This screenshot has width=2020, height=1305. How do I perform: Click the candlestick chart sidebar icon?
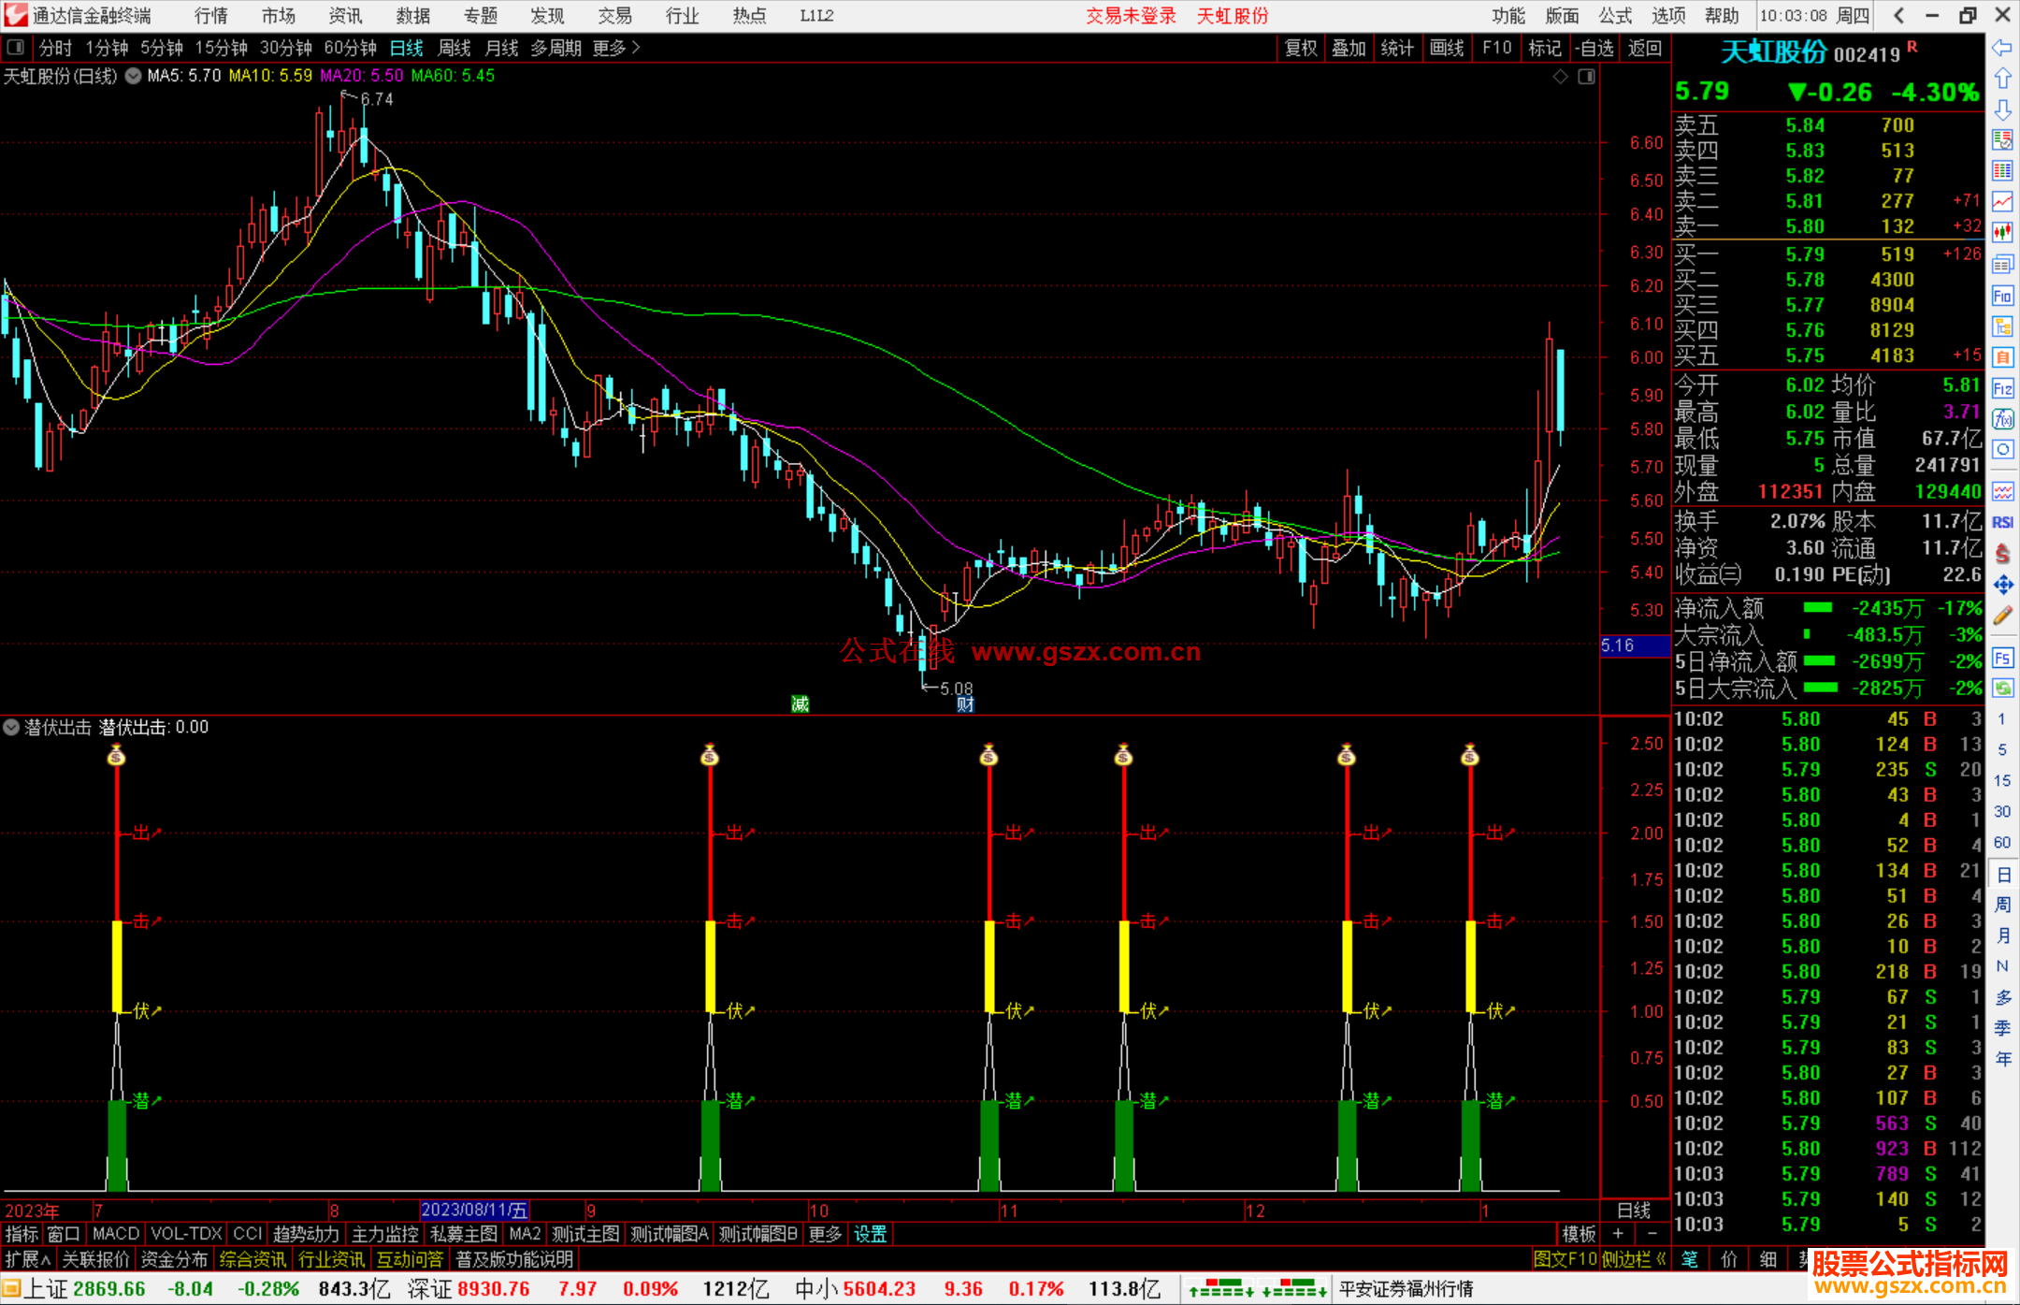pyautogui.click(x=2002, y=232)
